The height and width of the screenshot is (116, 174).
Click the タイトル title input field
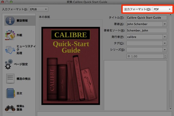[x=147, y=18]
